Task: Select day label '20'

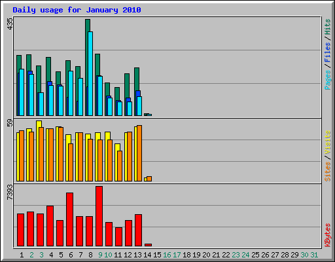Action: click(x=206, y=255)
